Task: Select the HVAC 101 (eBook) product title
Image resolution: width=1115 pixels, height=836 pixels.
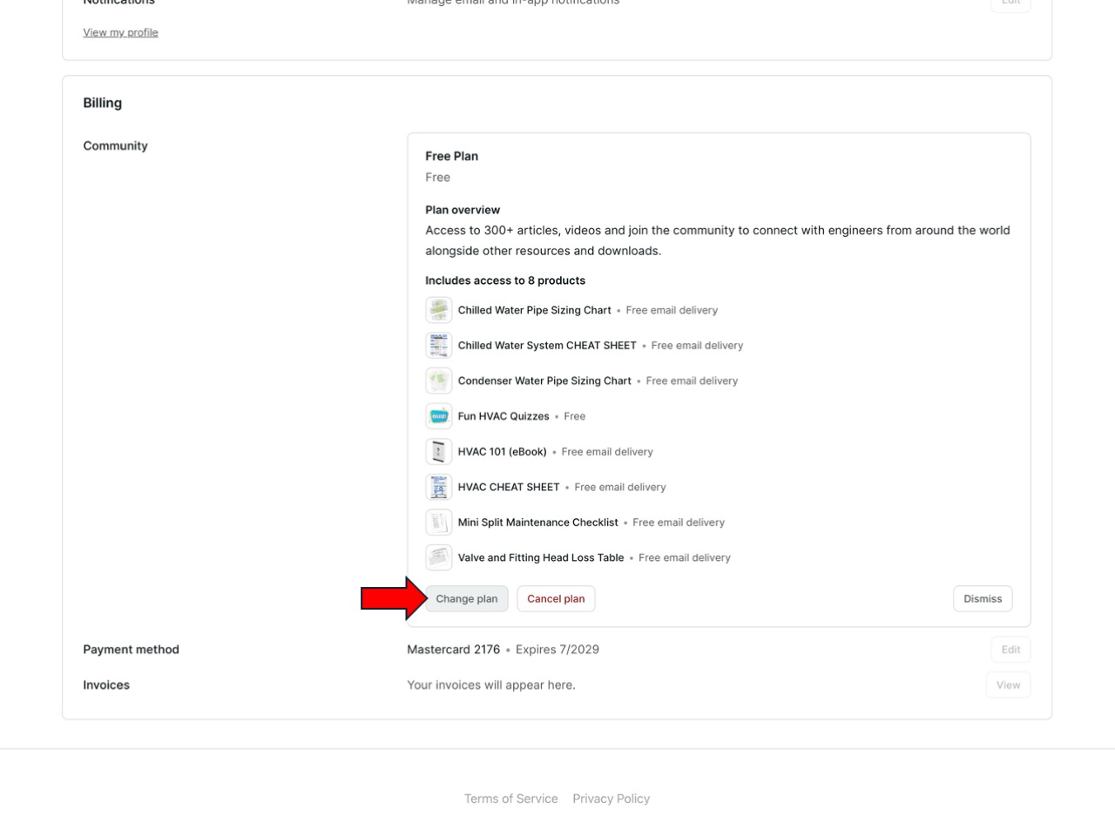Action: point(502,452)
